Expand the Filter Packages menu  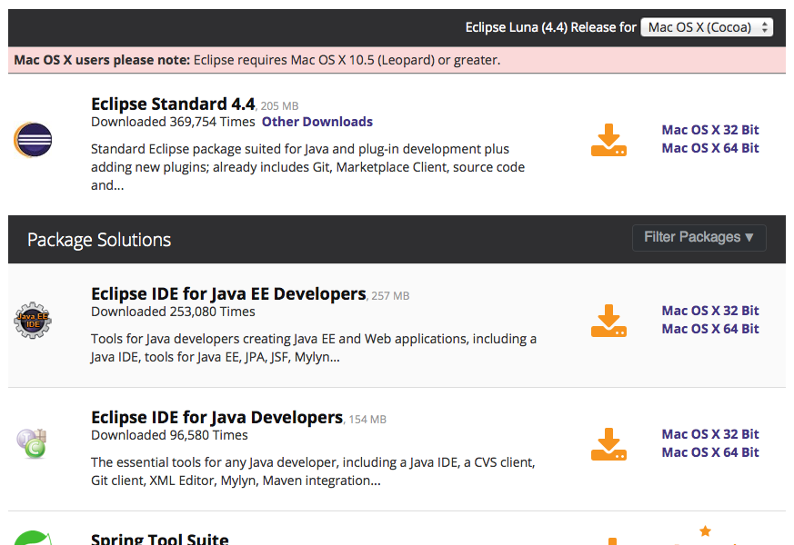tap(699, 238)
